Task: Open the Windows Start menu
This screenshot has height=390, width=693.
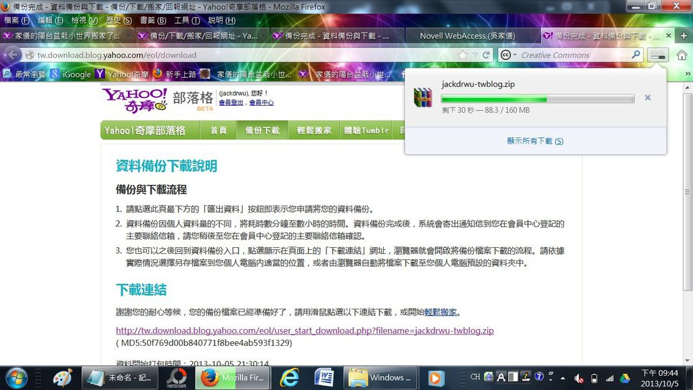Action: pos(16,378)
